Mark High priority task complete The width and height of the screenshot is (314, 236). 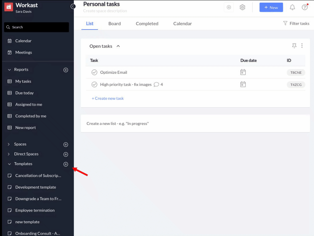click(x=94, y=84)
